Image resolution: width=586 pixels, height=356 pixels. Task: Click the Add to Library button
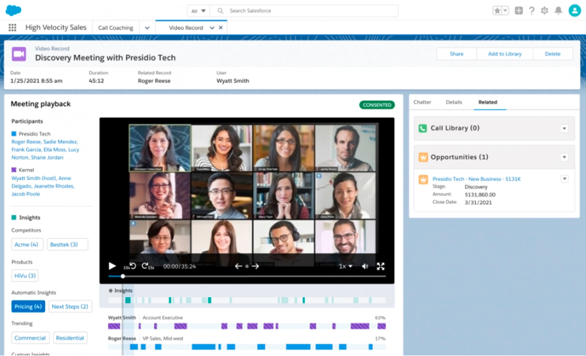(504, 54)
